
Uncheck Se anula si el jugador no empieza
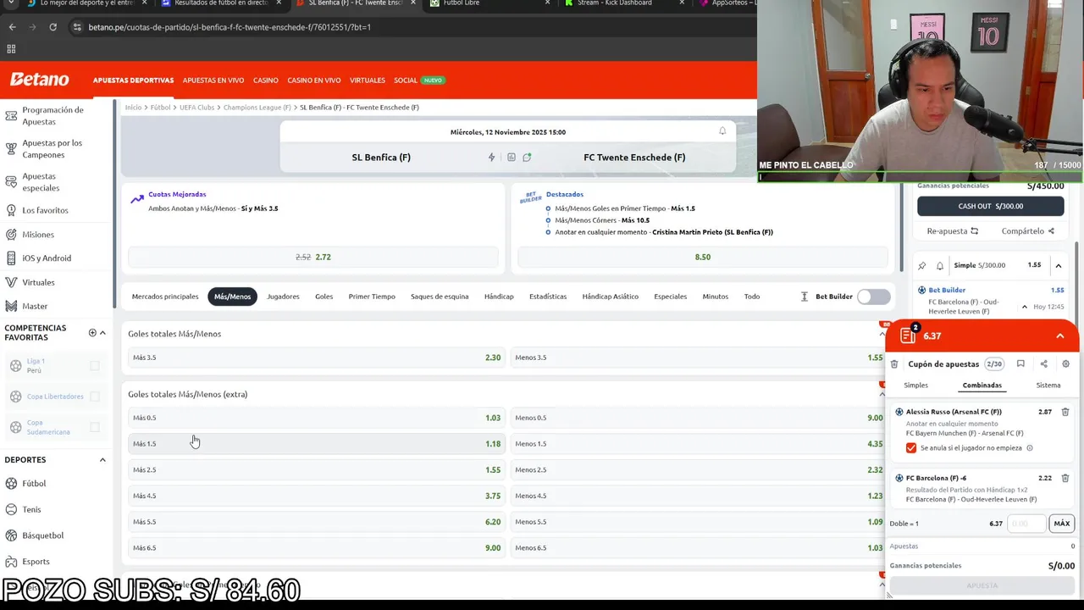click(911, 447)
